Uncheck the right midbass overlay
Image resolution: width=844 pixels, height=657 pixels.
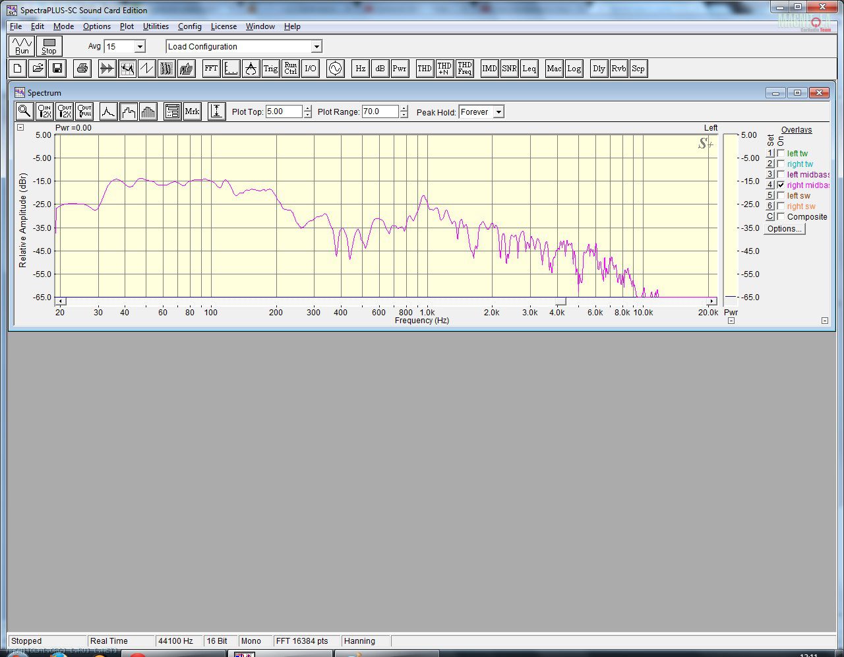coord(781,185)
